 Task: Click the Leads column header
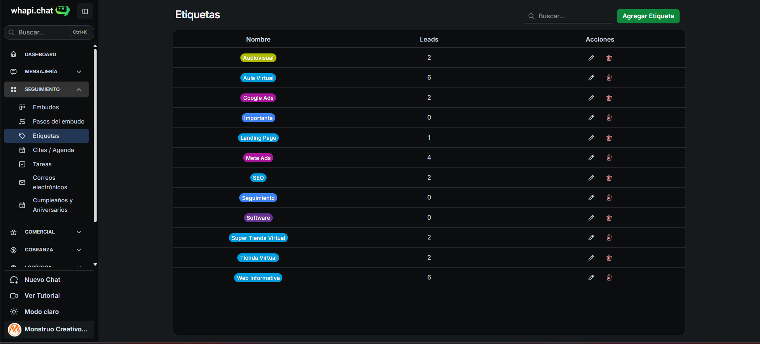pyautogui.click(x=429, y=39)
